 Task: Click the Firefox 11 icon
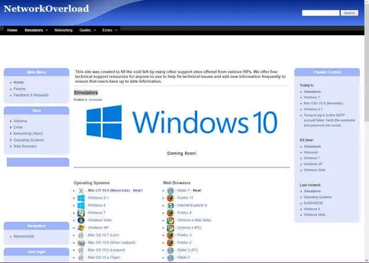pyautogui.click(x=171, y=198)
